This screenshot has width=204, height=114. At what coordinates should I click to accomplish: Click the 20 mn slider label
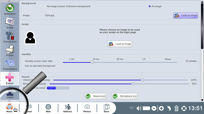(120, 59)
